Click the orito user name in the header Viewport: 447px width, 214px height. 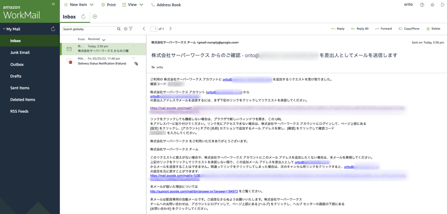coord(408,4)
